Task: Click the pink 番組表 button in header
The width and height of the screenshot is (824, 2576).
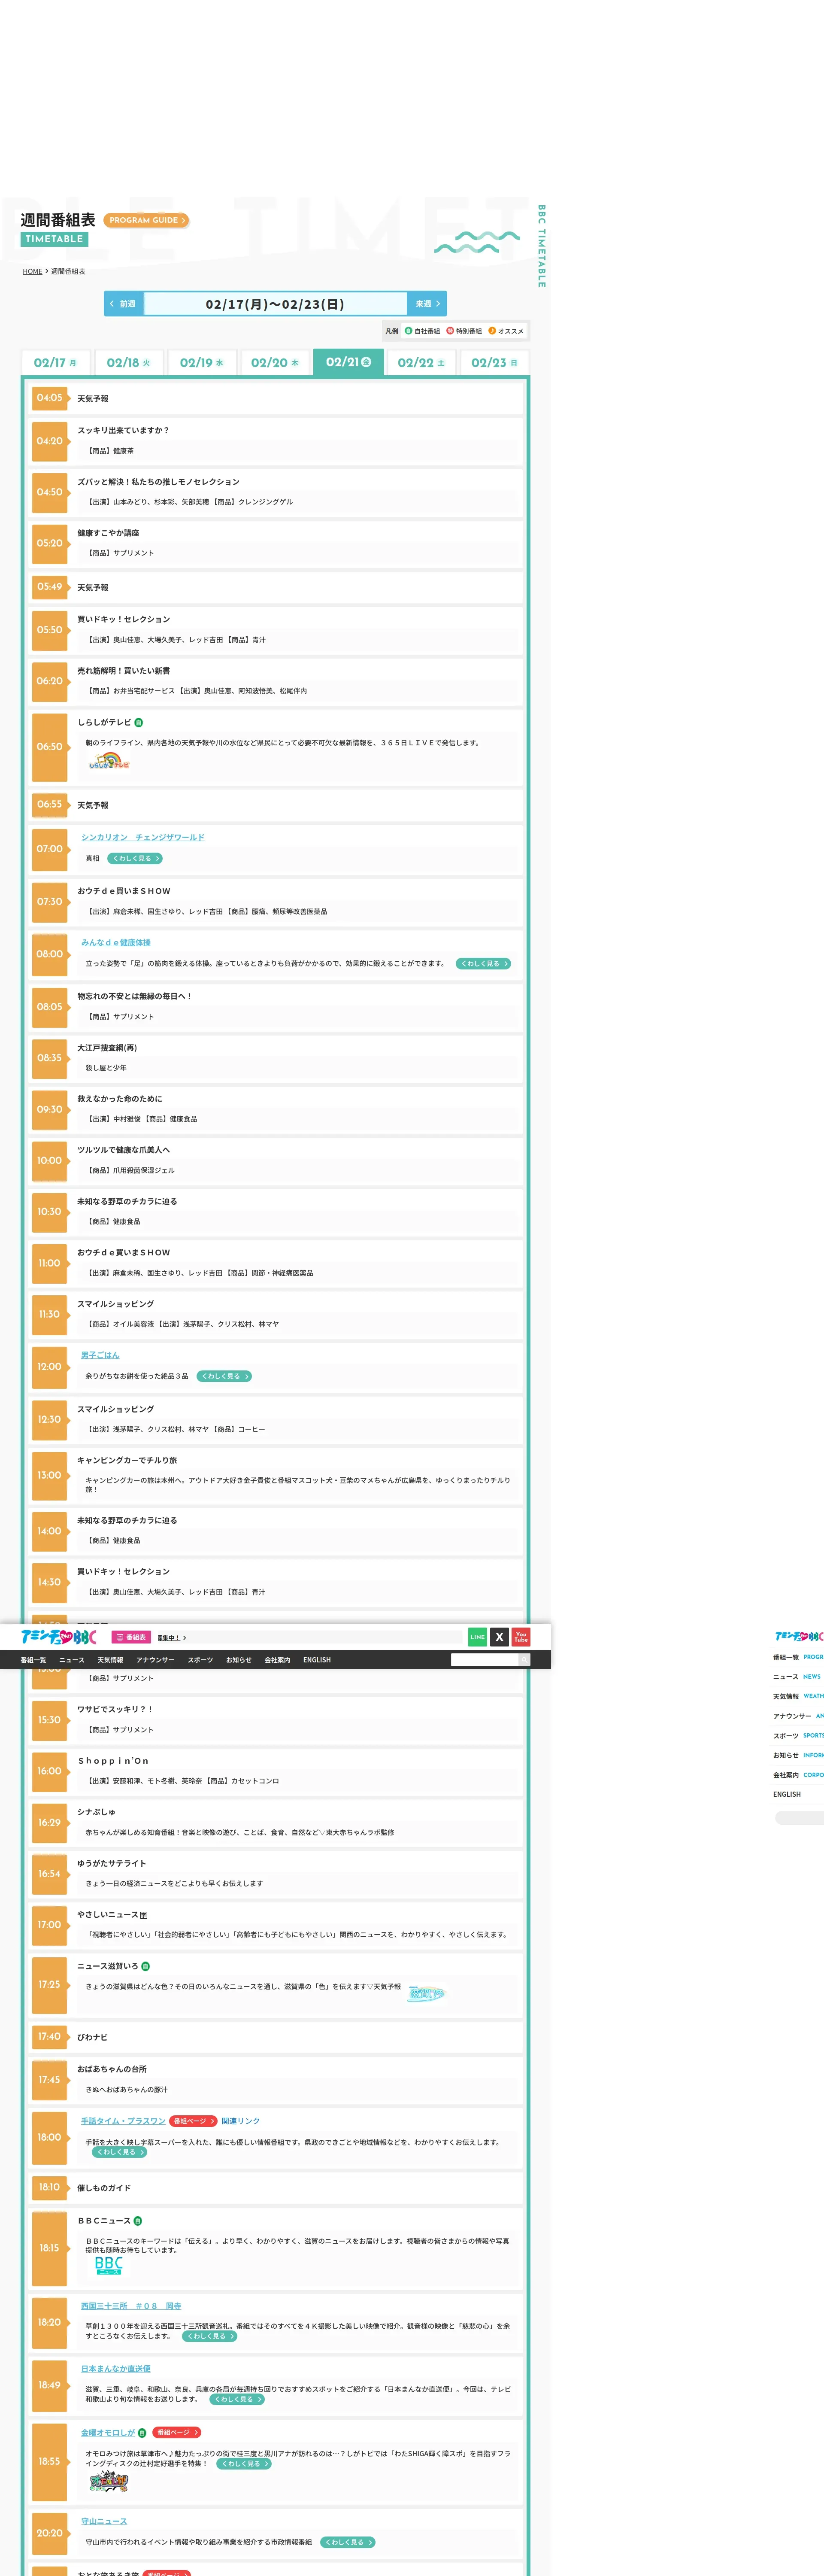Action: pyautogui.click(x=131, y=1637)
